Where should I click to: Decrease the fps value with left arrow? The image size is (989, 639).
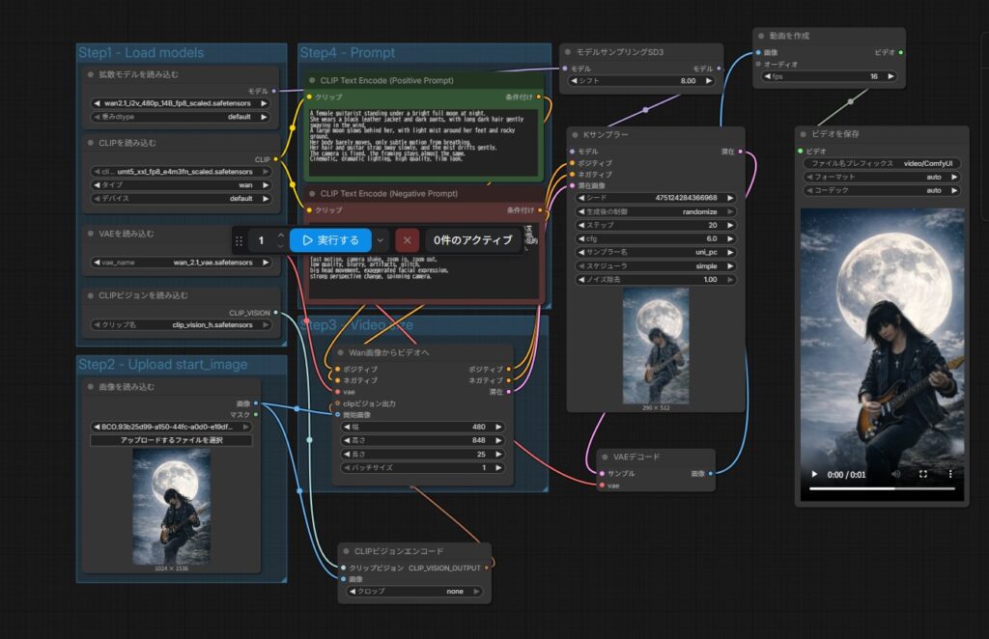[768, 76]
